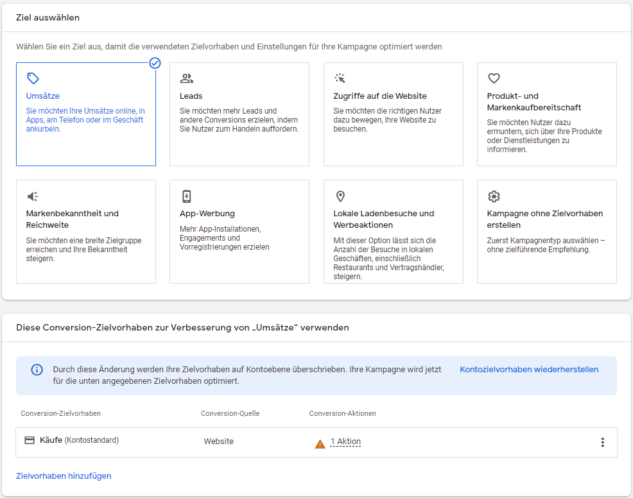Screen dimensions: 633x498
Task: Click the location pin for Lokale Ladenbesuche
Action: coord(340,196)
